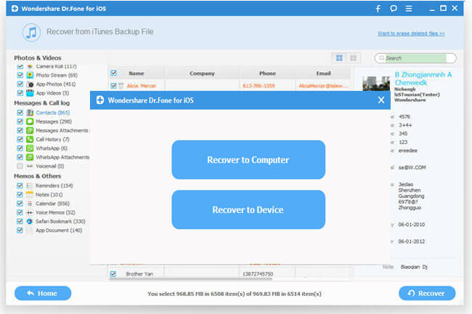Screen dimensions: 472x314
Task: Select the Call History phone icon
Action: point(30,140)
